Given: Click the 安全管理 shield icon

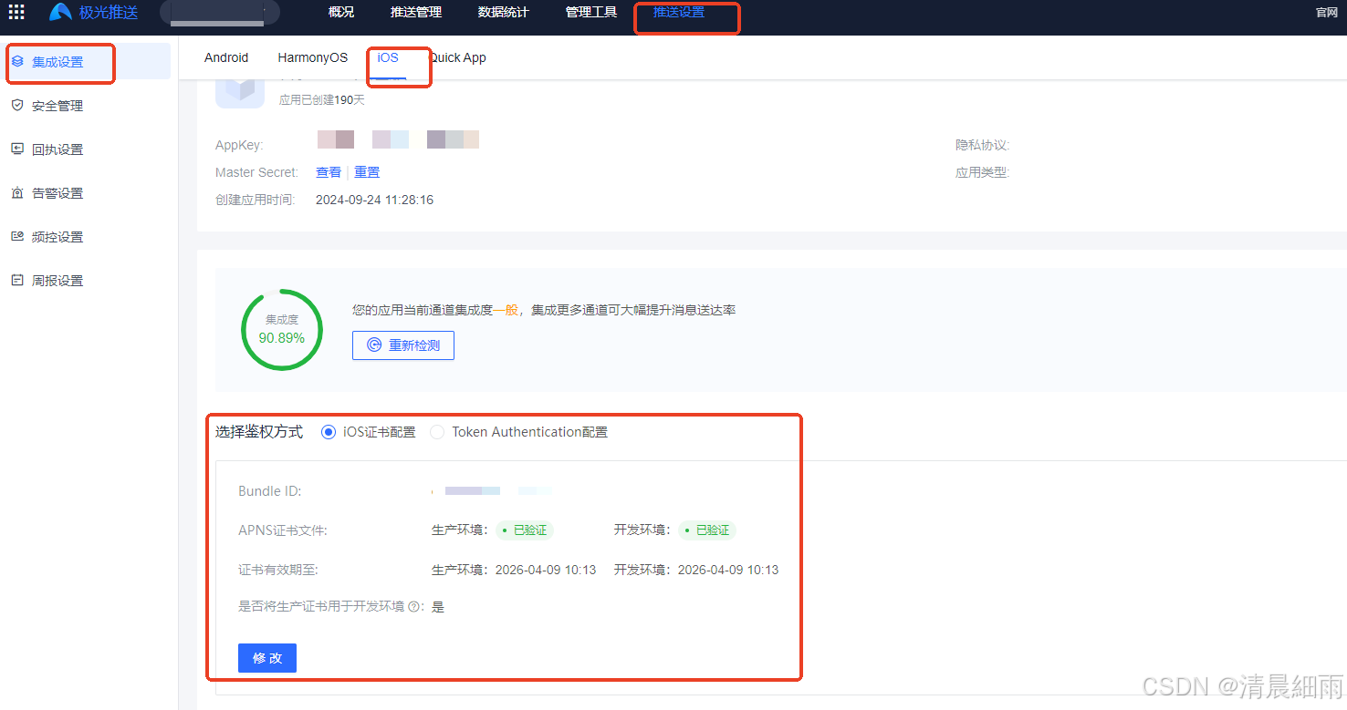Looking at the screenshot, I should (x=17, y=106).
